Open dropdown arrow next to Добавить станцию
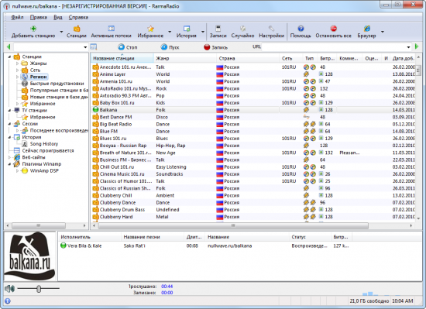Screen dimensions: 426x309 point(61,32)
